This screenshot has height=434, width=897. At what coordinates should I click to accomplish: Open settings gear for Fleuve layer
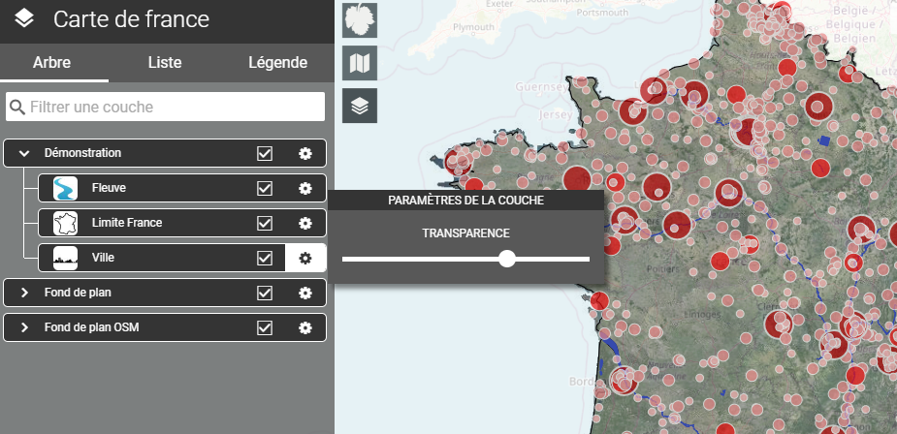[305, 188]
